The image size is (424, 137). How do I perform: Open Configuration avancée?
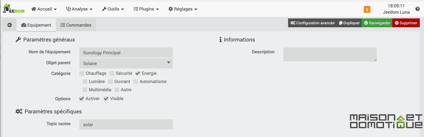click(x=313, y=23)
